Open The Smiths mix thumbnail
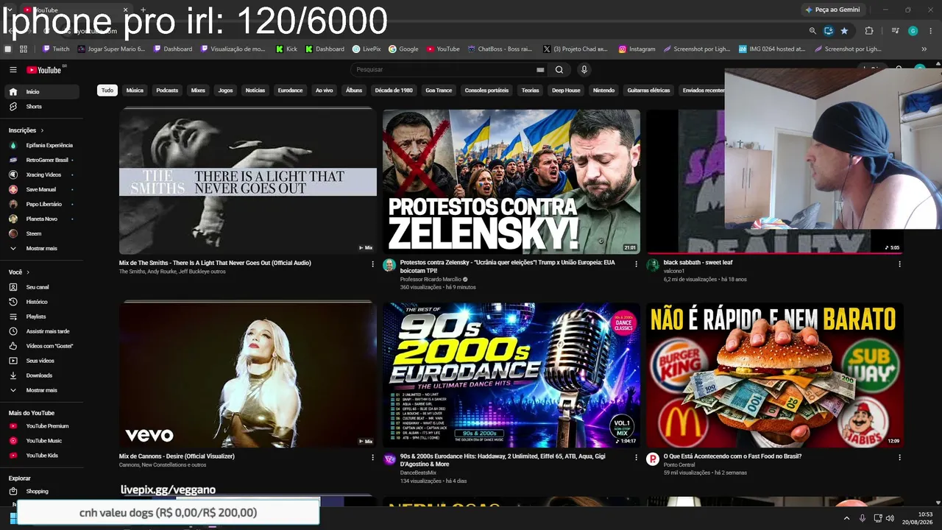 248,181
